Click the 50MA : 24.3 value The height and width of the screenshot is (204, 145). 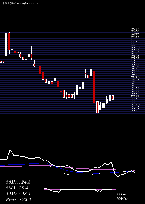(18, 182)
